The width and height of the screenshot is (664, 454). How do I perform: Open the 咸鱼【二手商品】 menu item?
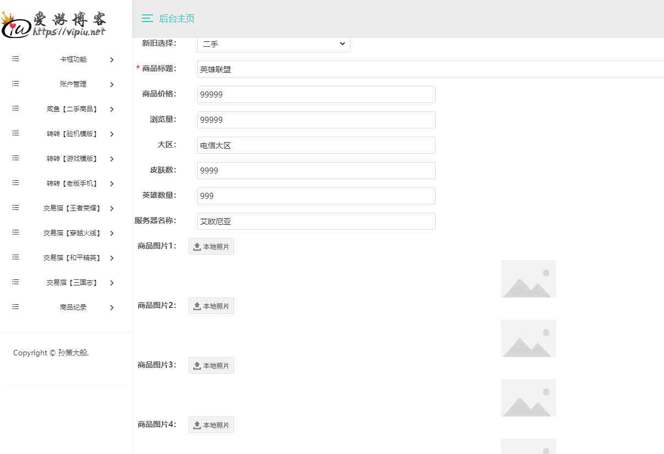coord(73,109)
